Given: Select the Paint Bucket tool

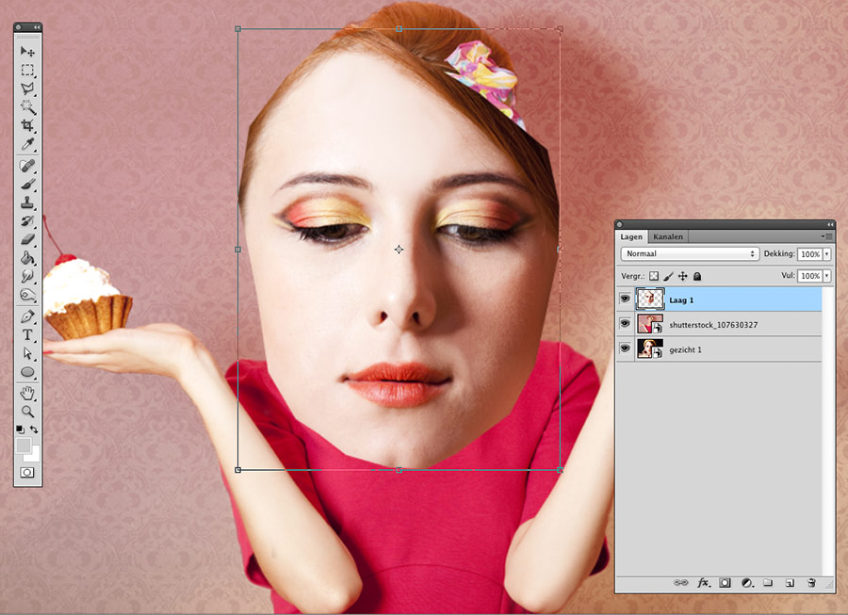Looking at the screenshot, I should tap(27, 258).
